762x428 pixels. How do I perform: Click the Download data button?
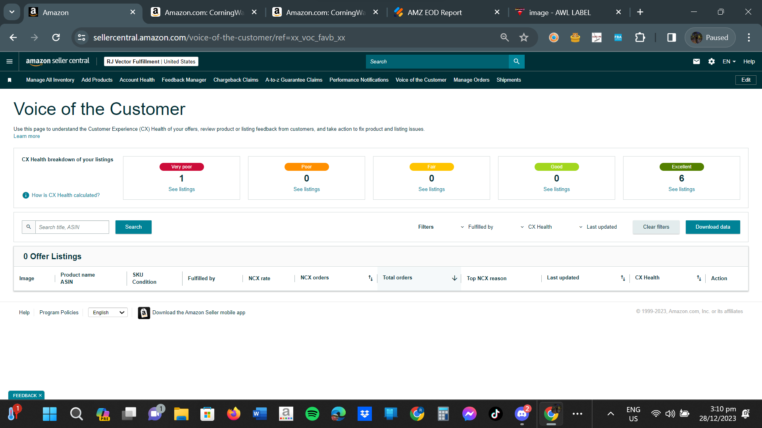pyautogui.click(x=713, y=227)
